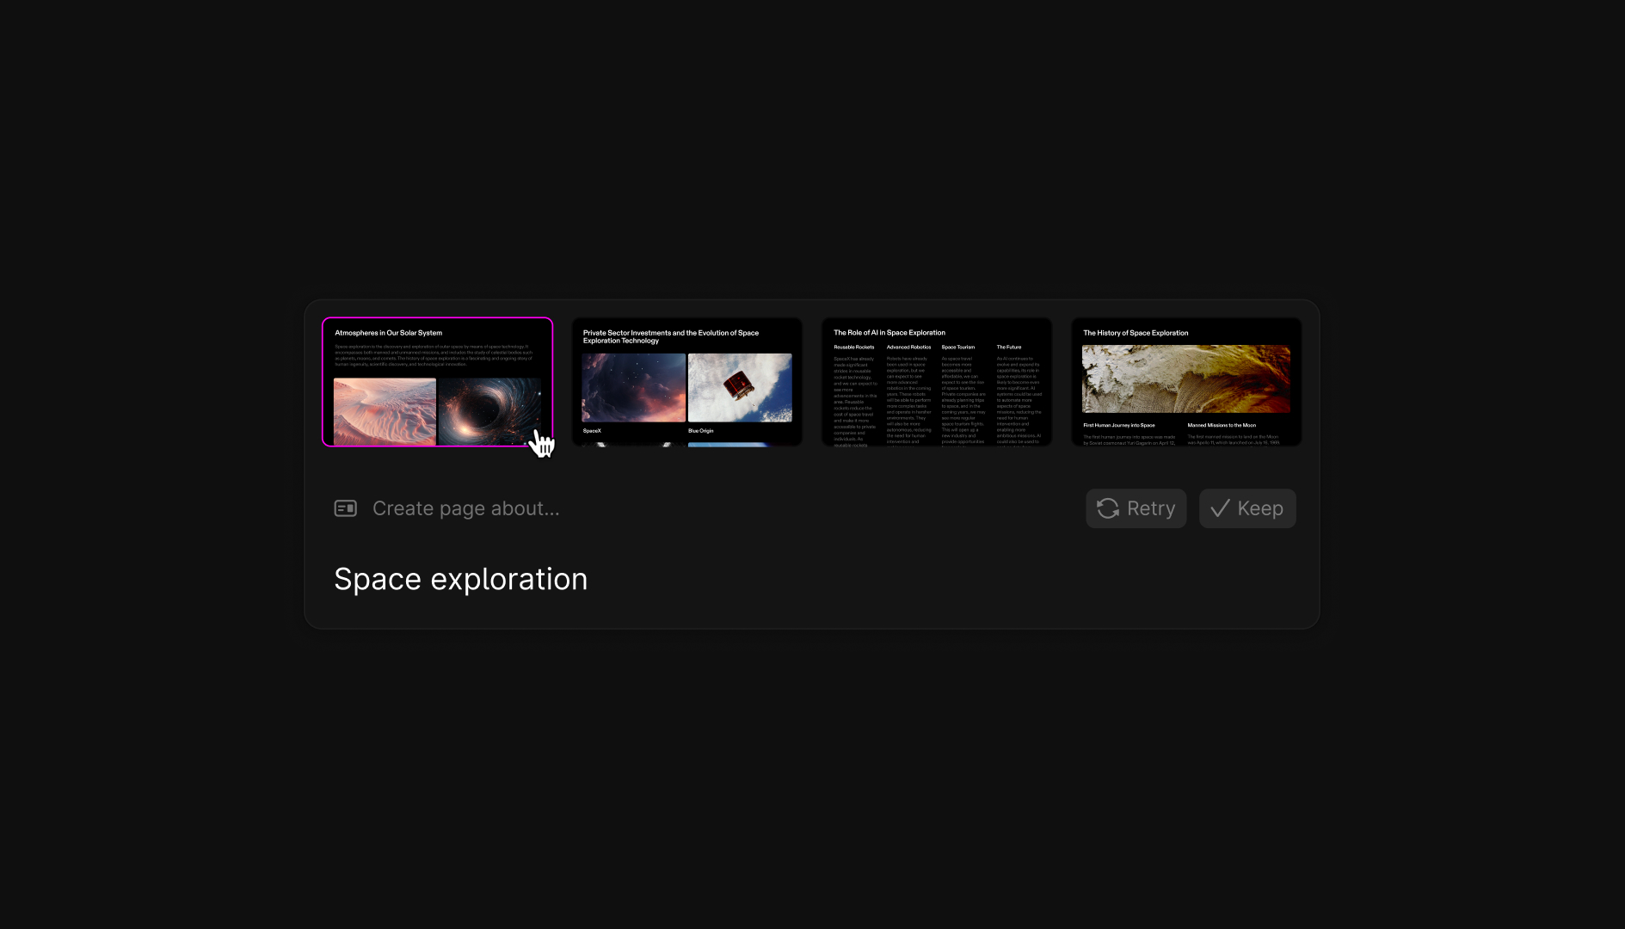Click the page layout icon beside the prompt

345,508
